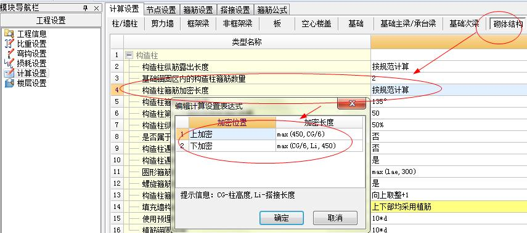This screenshot has width=527, height=233.
Task: Open 损耗设置 in navigation tree
Action: [31, 63]
